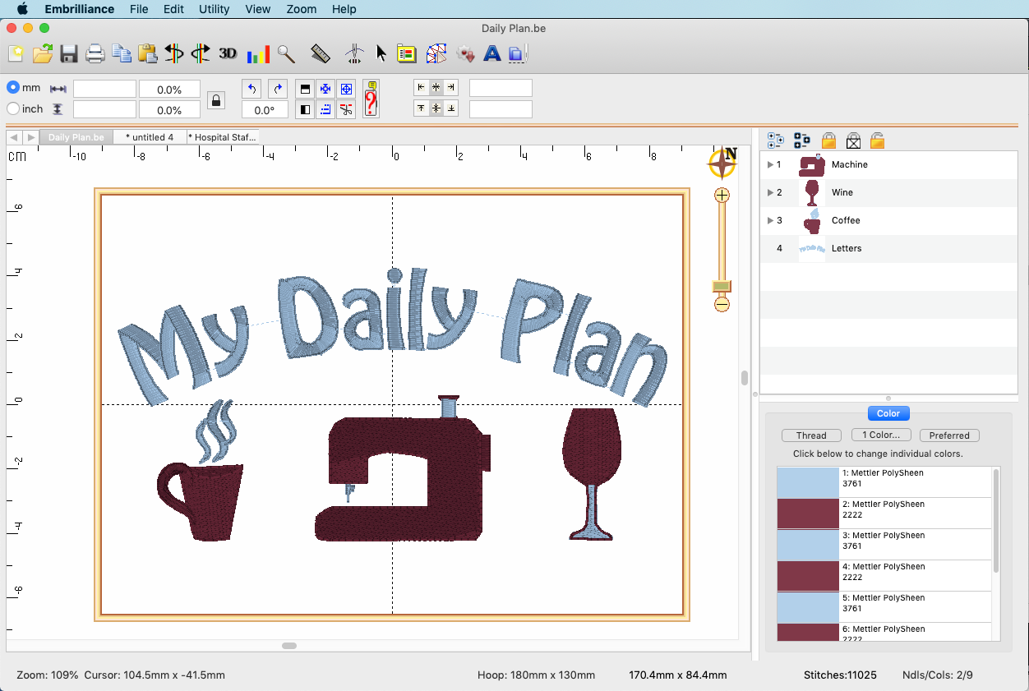This screenshot has width=1029, height=691.
Task: Open the lettering tool (blue A icon)
Action: tap(491, 54)
